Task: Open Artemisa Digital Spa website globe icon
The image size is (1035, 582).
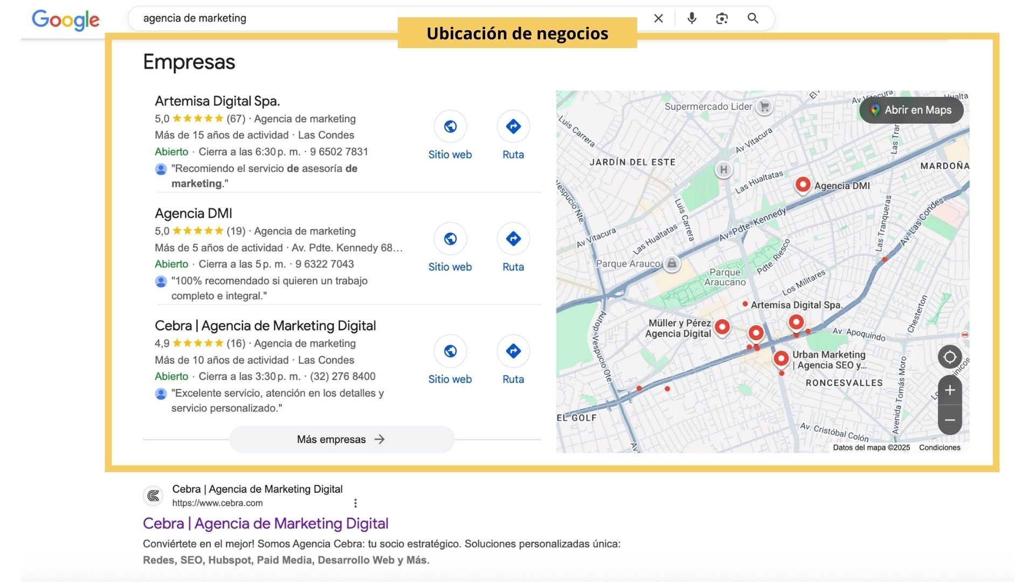Action: tap(450, 127)
